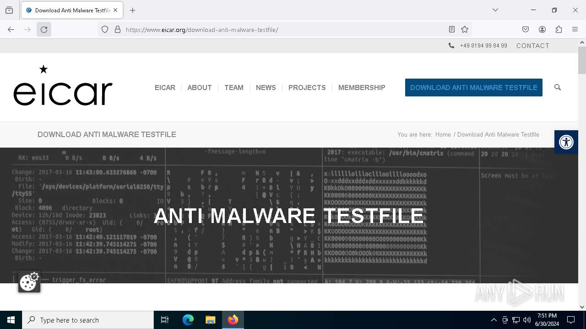Open volume control tray icon

click(527, 320)
